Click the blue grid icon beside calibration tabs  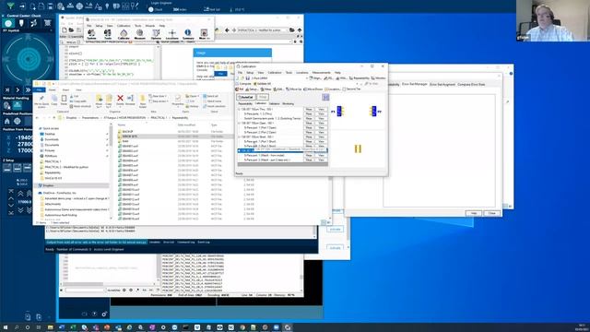point(325,97)
